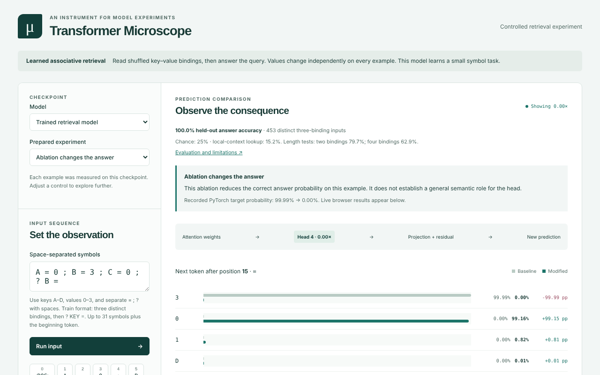600x375 pixels.
Task: Click the μ Transformer Microscope logo
Action: coord(30,26)
